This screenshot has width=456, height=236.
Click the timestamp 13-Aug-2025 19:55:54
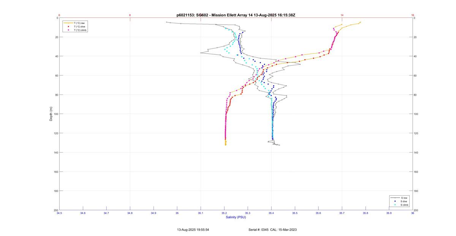point(193,230)
